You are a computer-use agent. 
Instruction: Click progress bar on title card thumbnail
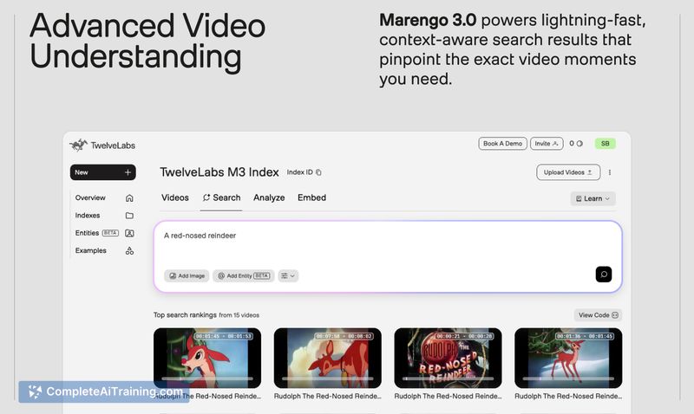coord(448,378)
